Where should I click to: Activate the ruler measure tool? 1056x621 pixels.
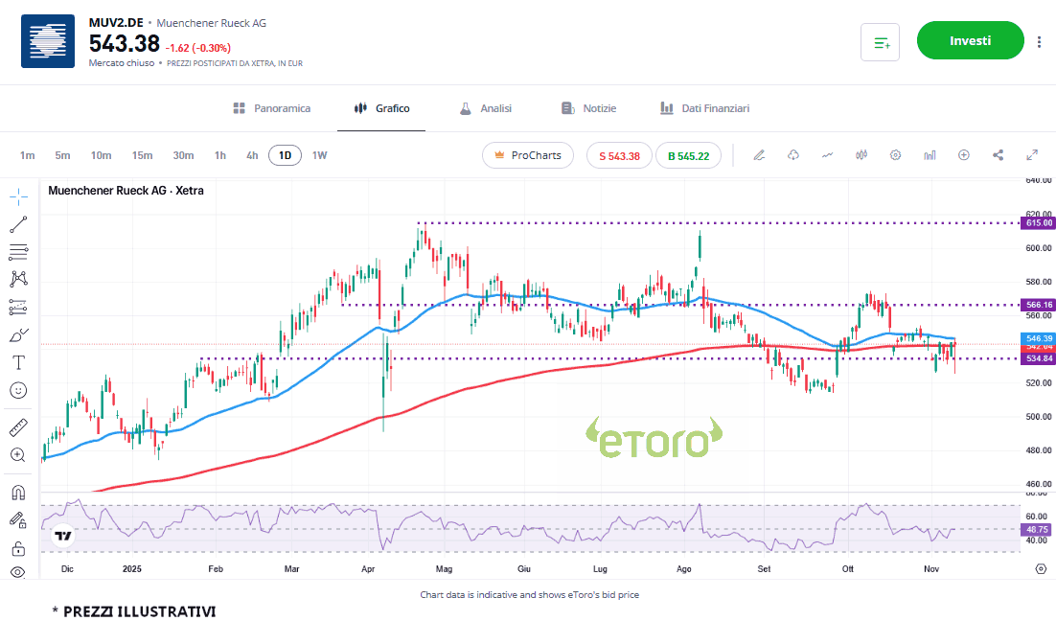18,427
